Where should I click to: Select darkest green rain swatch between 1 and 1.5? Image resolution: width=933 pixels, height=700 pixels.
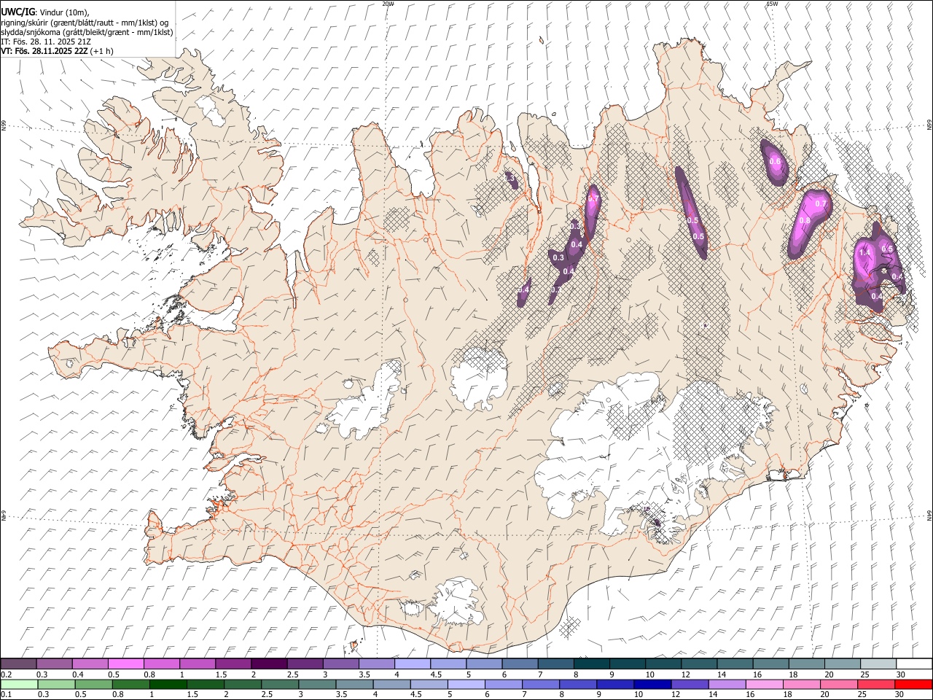tap(168, 684)
